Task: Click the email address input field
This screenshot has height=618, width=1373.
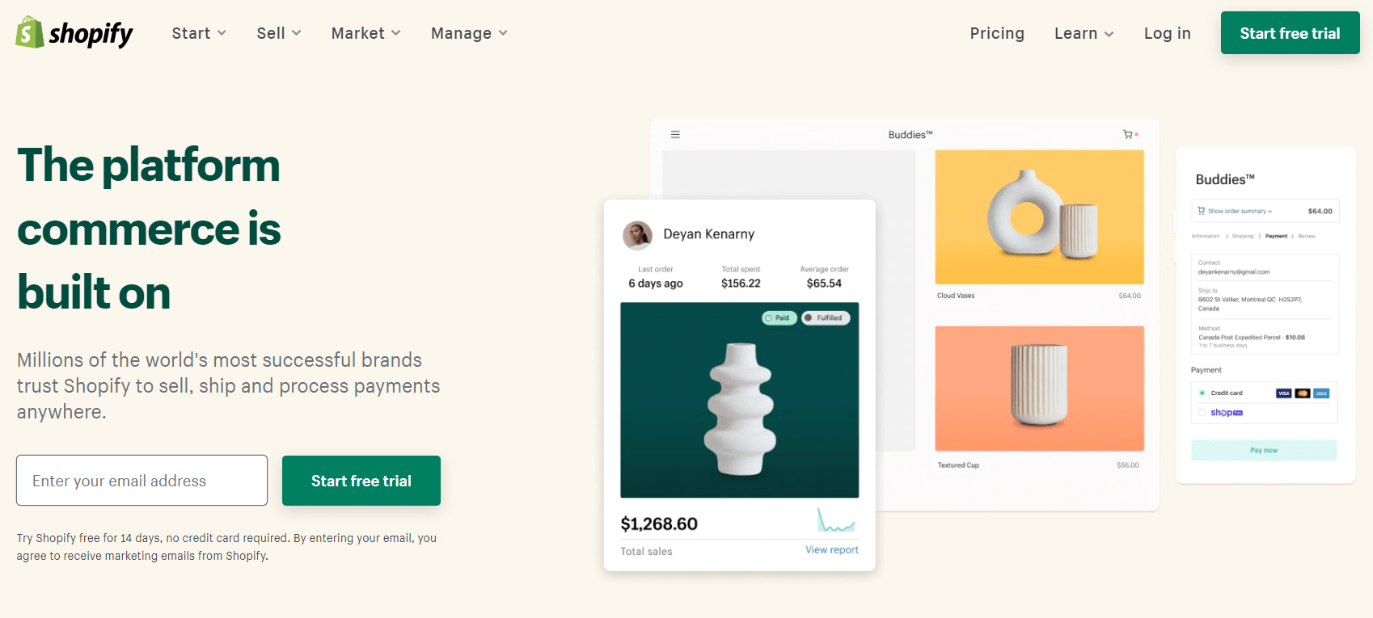Action: tap(142, 481)
